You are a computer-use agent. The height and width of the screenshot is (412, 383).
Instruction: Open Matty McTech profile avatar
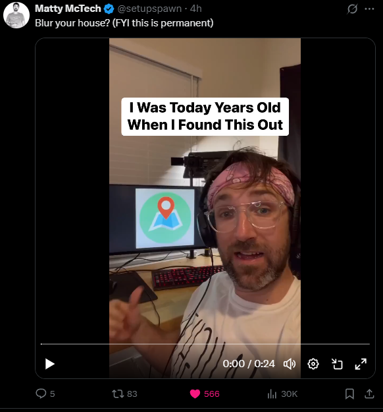point(16,15)
